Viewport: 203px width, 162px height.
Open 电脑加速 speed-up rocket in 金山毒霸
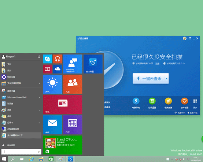point(168,103)
